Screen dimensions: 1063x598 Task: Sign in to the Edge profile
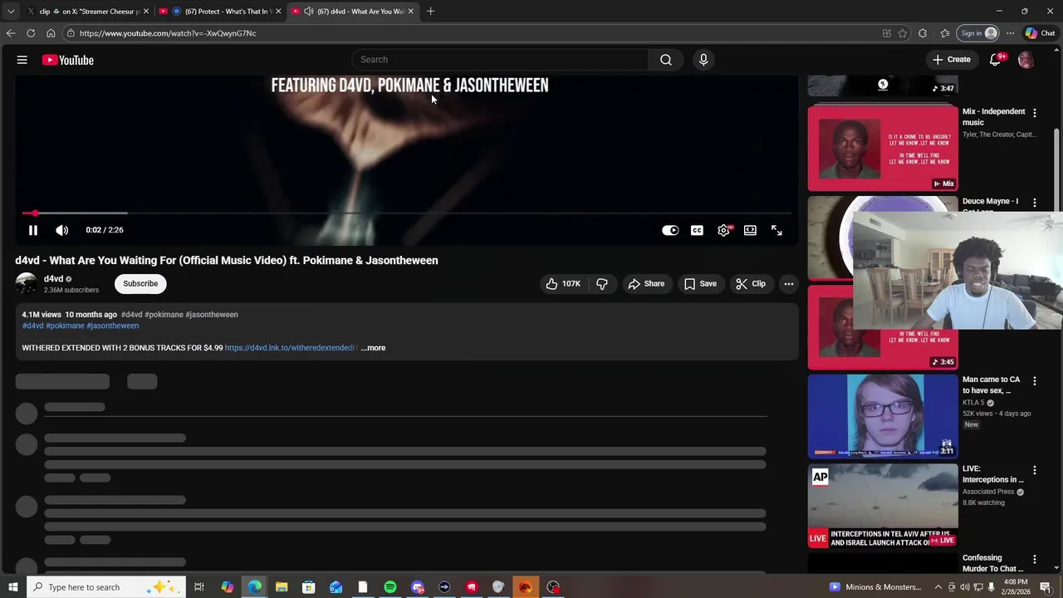click(x=978, y=33)
